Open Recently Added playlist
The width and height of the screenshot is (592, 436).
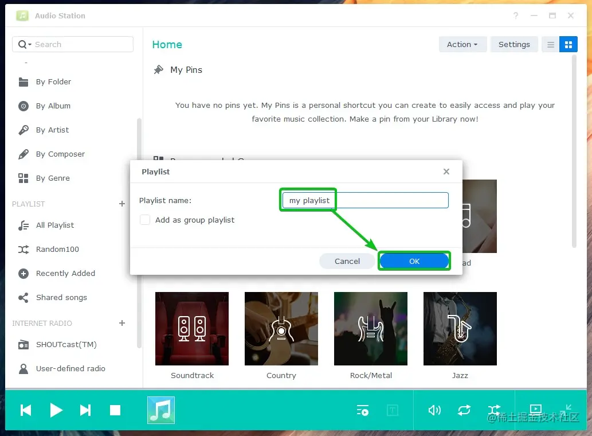(x=65, y=274)
